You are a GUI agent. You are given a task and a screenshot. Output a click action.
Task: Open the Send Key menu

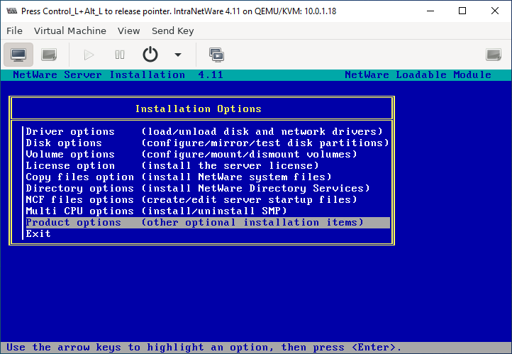tap(173, 31)
